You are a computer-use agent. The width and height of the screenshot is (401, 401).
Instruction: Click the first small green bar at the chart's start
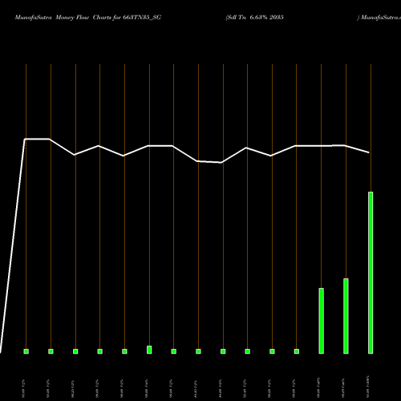click(26, 351)
